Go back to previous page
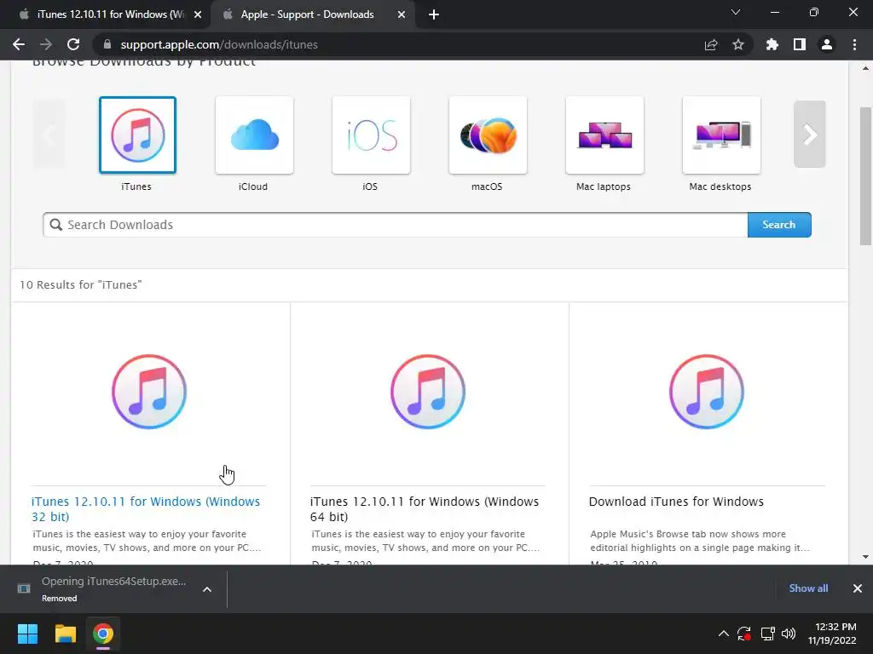Screen dimensions: 873x654 pyautogui.click(x=19, y=44)
